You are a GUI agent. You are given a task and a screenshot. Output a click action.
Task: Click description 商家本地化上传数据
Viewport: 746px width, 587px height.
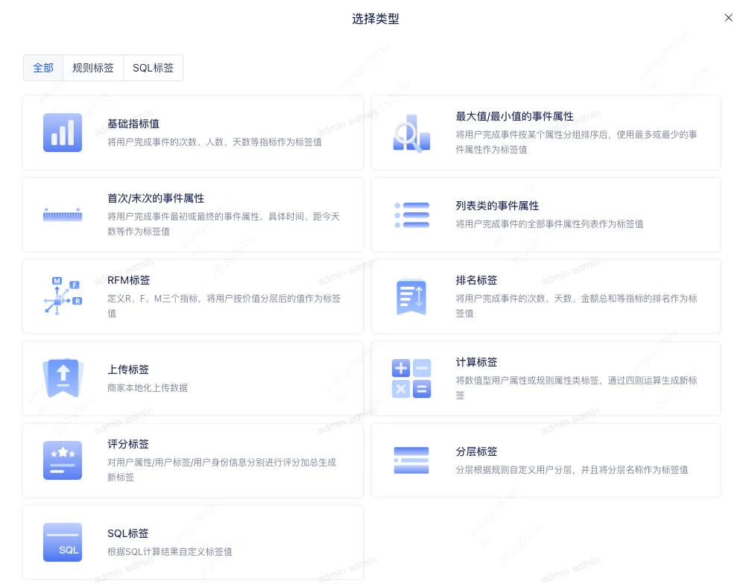[x=148, y=387]
